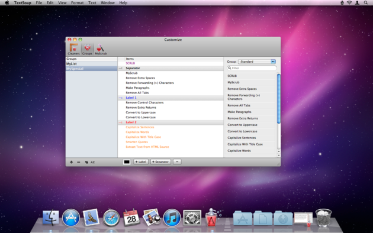Choose Capitalize Words in the Standard cleaners list
The height and width of the screenshot is (233, 373).
pyautogui.click(x=239, y=151)
